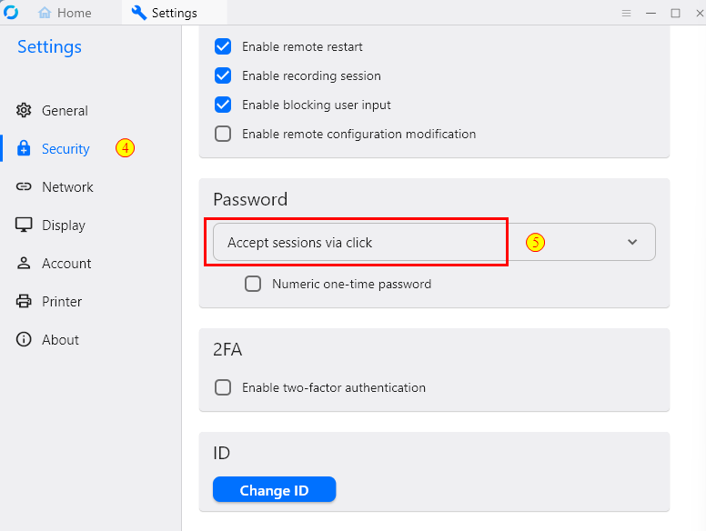Open the hamburger menu in title bar
The width and height of the screenshot is (706, 531).
coord(626,13)
